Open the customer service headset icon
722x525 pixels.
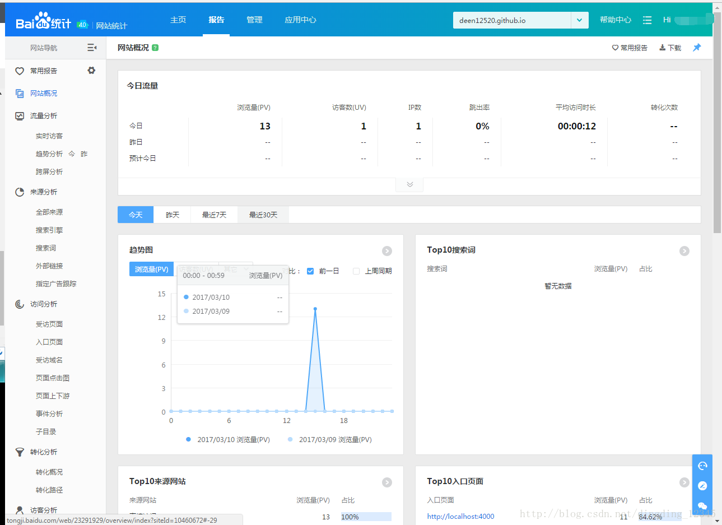(702, 466)
